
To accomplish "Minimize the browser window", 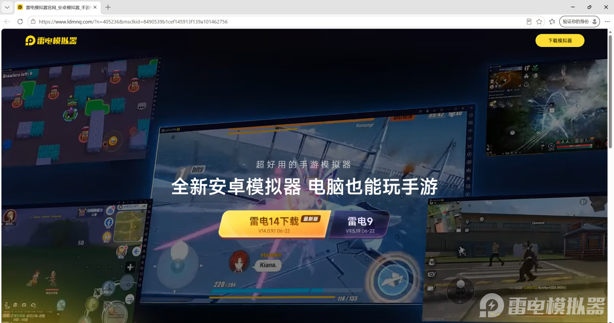I will click(x=573, y=7).
